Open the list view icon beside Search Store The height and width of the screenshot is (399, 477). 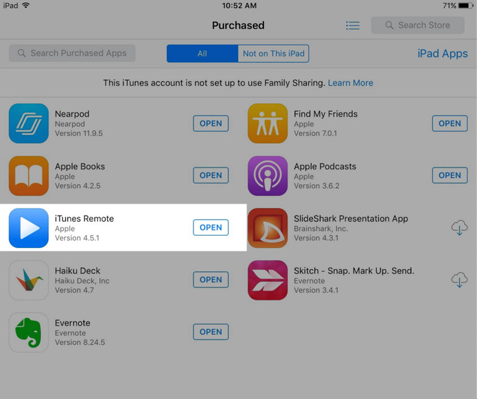[353, 26]
